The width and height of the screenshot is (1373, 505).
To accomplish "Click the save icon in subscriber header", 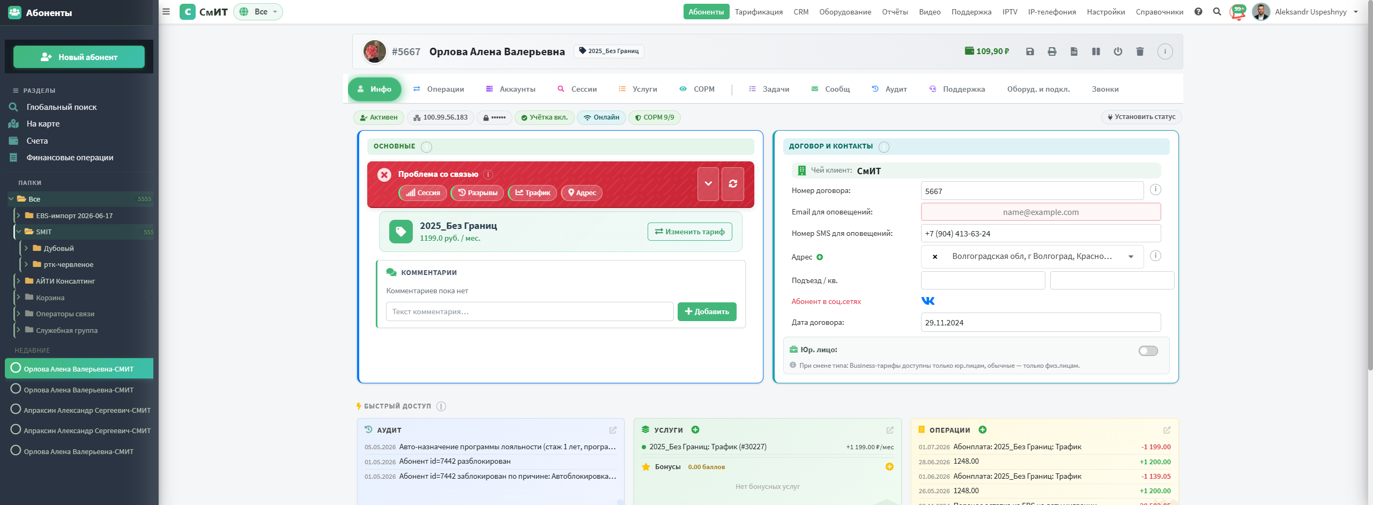I will coord(1030,51).
